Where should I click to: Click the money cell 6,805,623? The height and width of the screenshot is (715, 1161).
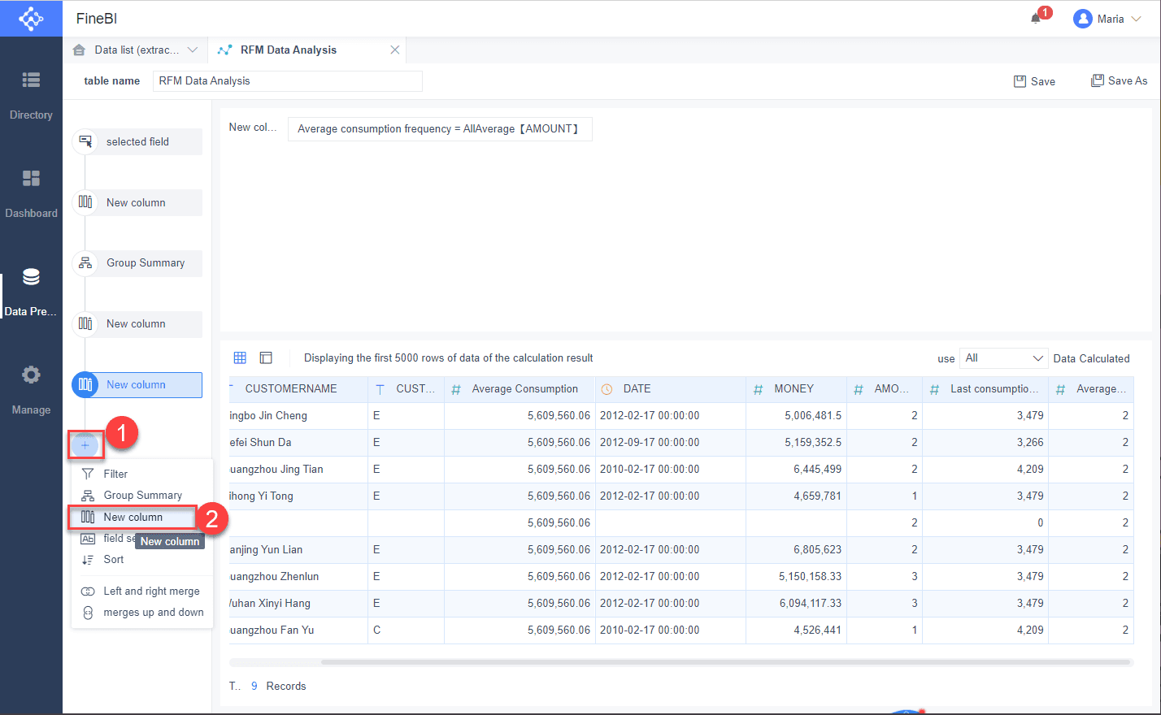796,549
